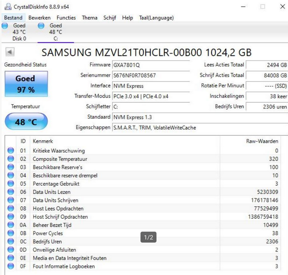The width and height of the screenshot is (288, 275).
Task: Click Bedrijfs Uren value 2306 uren
Action: [267, 107]
